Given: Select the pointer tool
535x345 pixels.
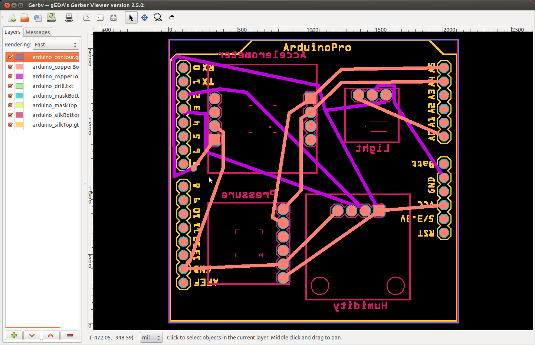Looking at the screenshot, I should [x=131, y=17].
